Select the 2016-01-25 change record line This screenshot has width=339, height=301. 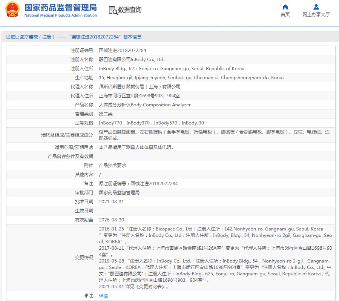pyautogui.click(x=215, y=235)
